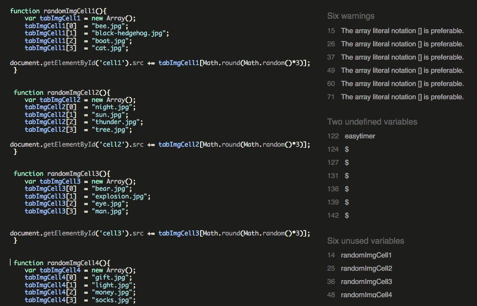Select unused variable randomImgCell1
This screenshot has height=306, width=477.
(360, 255)
